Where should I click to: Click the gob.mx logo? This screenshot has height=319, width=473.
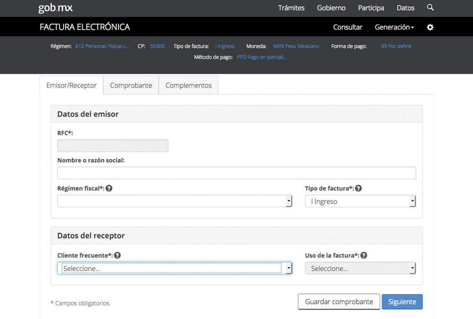(x=55, y=8)
